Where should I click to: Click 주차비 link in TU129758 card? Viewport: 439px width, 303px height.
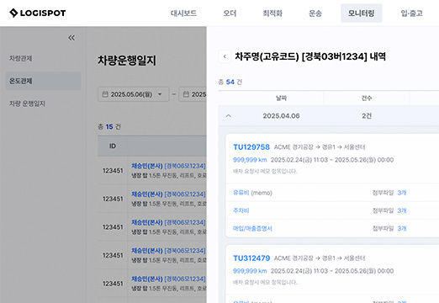pos(241,210)
